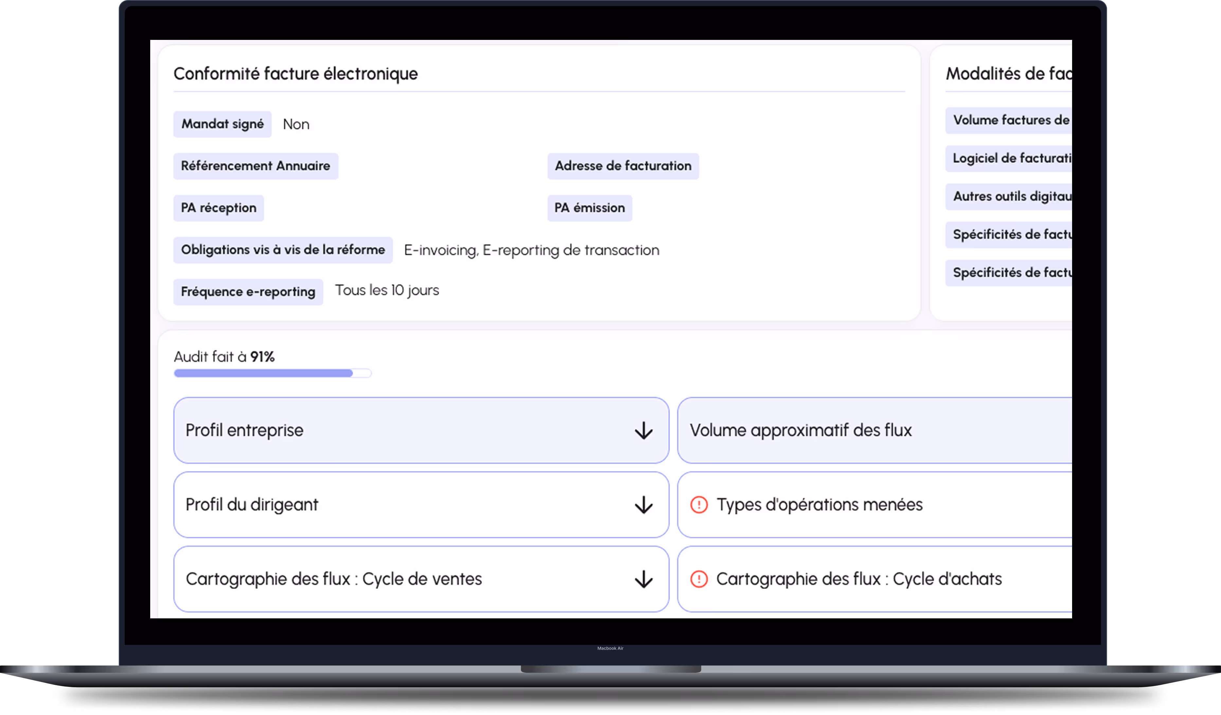
Task: Click the Audit fait à 91% progress bar
Action: pyautogui.click(x=272, y=373)
